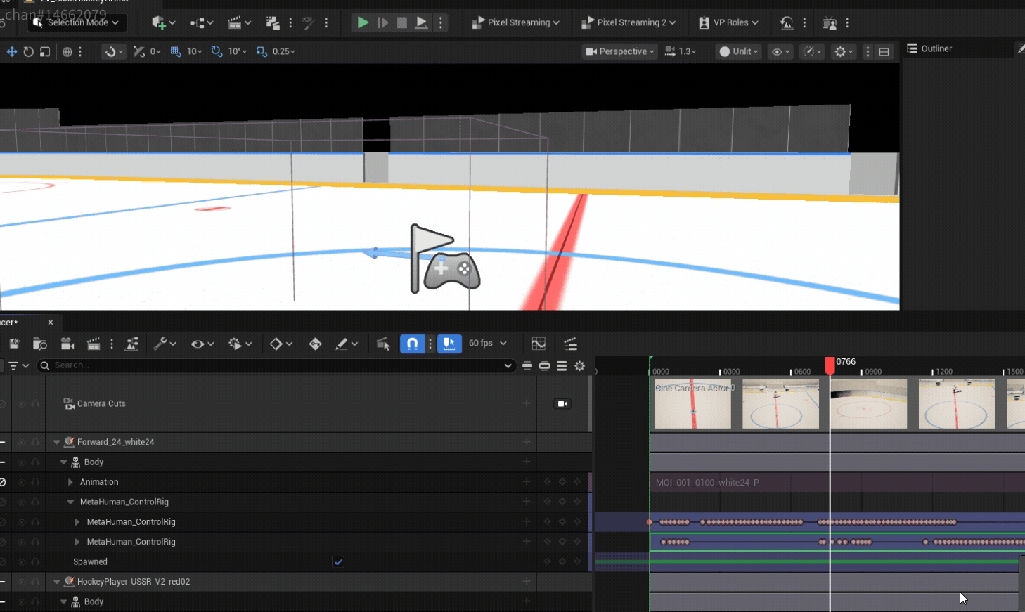Open the Perspective viewport type menu
Image resolution: width=1025 pixels, height=612 pixels.
coord(619,51)
